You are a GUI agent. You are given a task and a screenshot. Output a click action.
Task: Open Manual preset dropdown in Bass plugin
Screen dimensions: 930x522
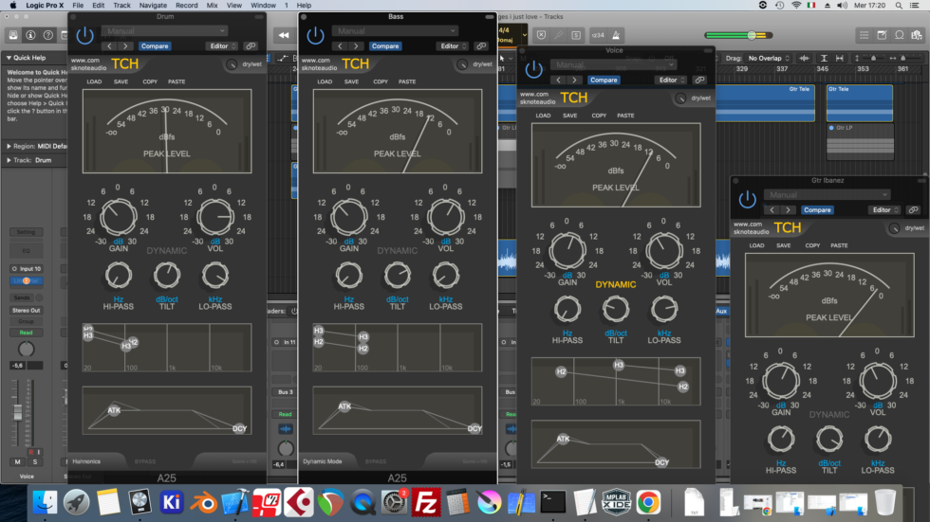click(395, 30)
